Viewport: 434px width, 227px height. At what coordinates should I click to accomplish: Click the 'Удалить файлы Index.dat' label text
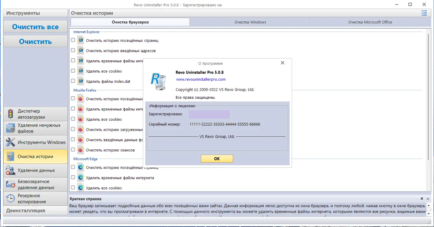pos(108,81)
